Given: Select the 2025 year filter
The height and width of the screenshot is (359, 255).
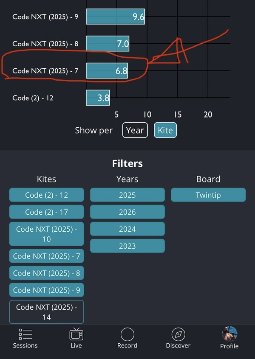Looking at the screenshot, I should 127,195.
